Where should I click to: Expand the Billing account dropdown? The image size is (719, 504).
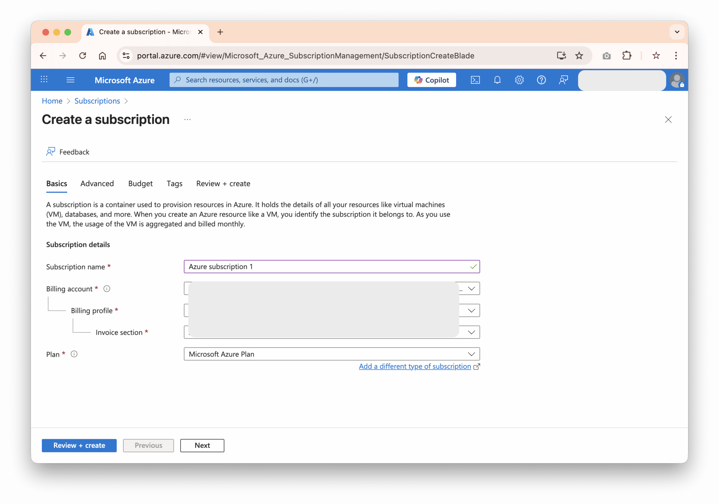471,289
